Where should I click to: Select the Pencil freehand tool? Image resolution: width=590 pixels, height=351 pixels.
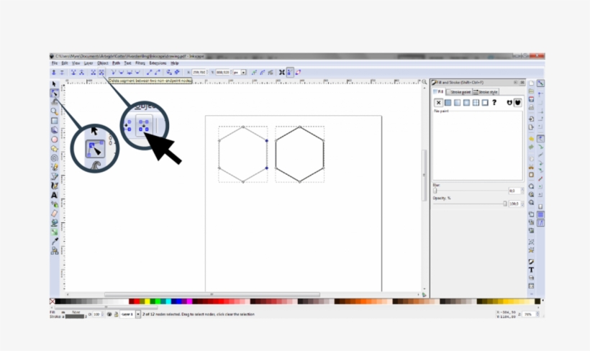tap(54, 167)
